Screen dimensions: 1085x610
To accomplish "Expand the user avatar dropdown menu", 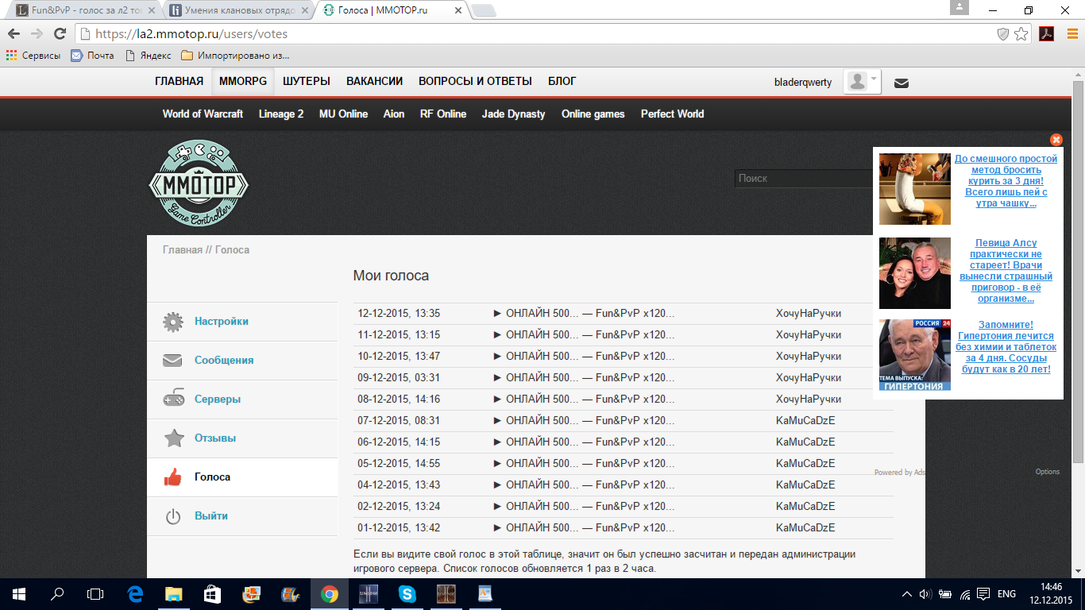I will (x=863, y=82).
